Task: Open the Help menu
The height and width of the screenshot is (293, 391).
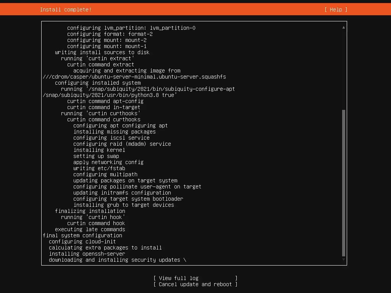Action: 336,10
